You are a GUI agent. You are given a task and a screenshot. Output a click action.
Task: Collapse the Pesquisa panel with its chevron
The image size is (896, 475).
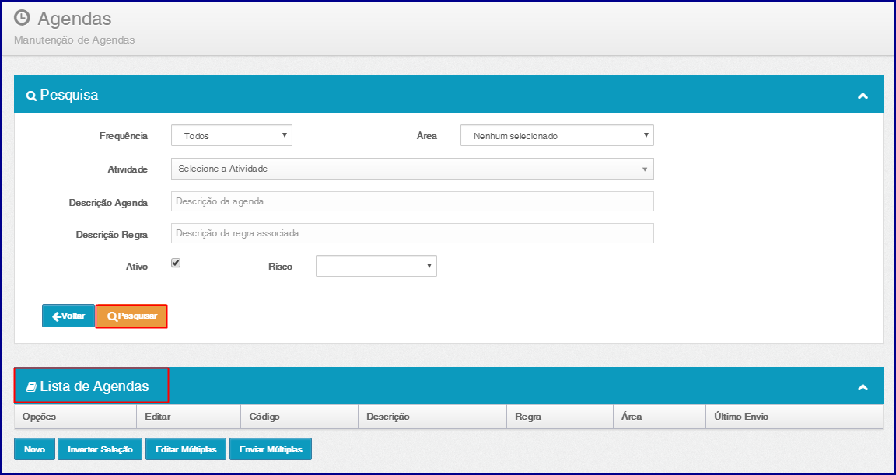point(863,96)
